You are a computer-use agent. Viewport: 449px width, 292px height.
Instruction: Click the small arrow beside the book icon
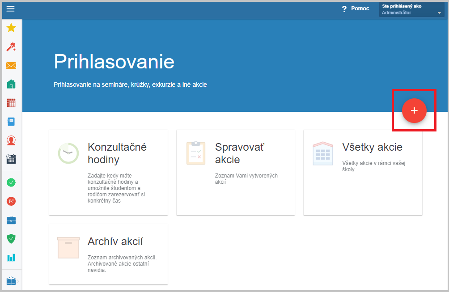[18, 281]
